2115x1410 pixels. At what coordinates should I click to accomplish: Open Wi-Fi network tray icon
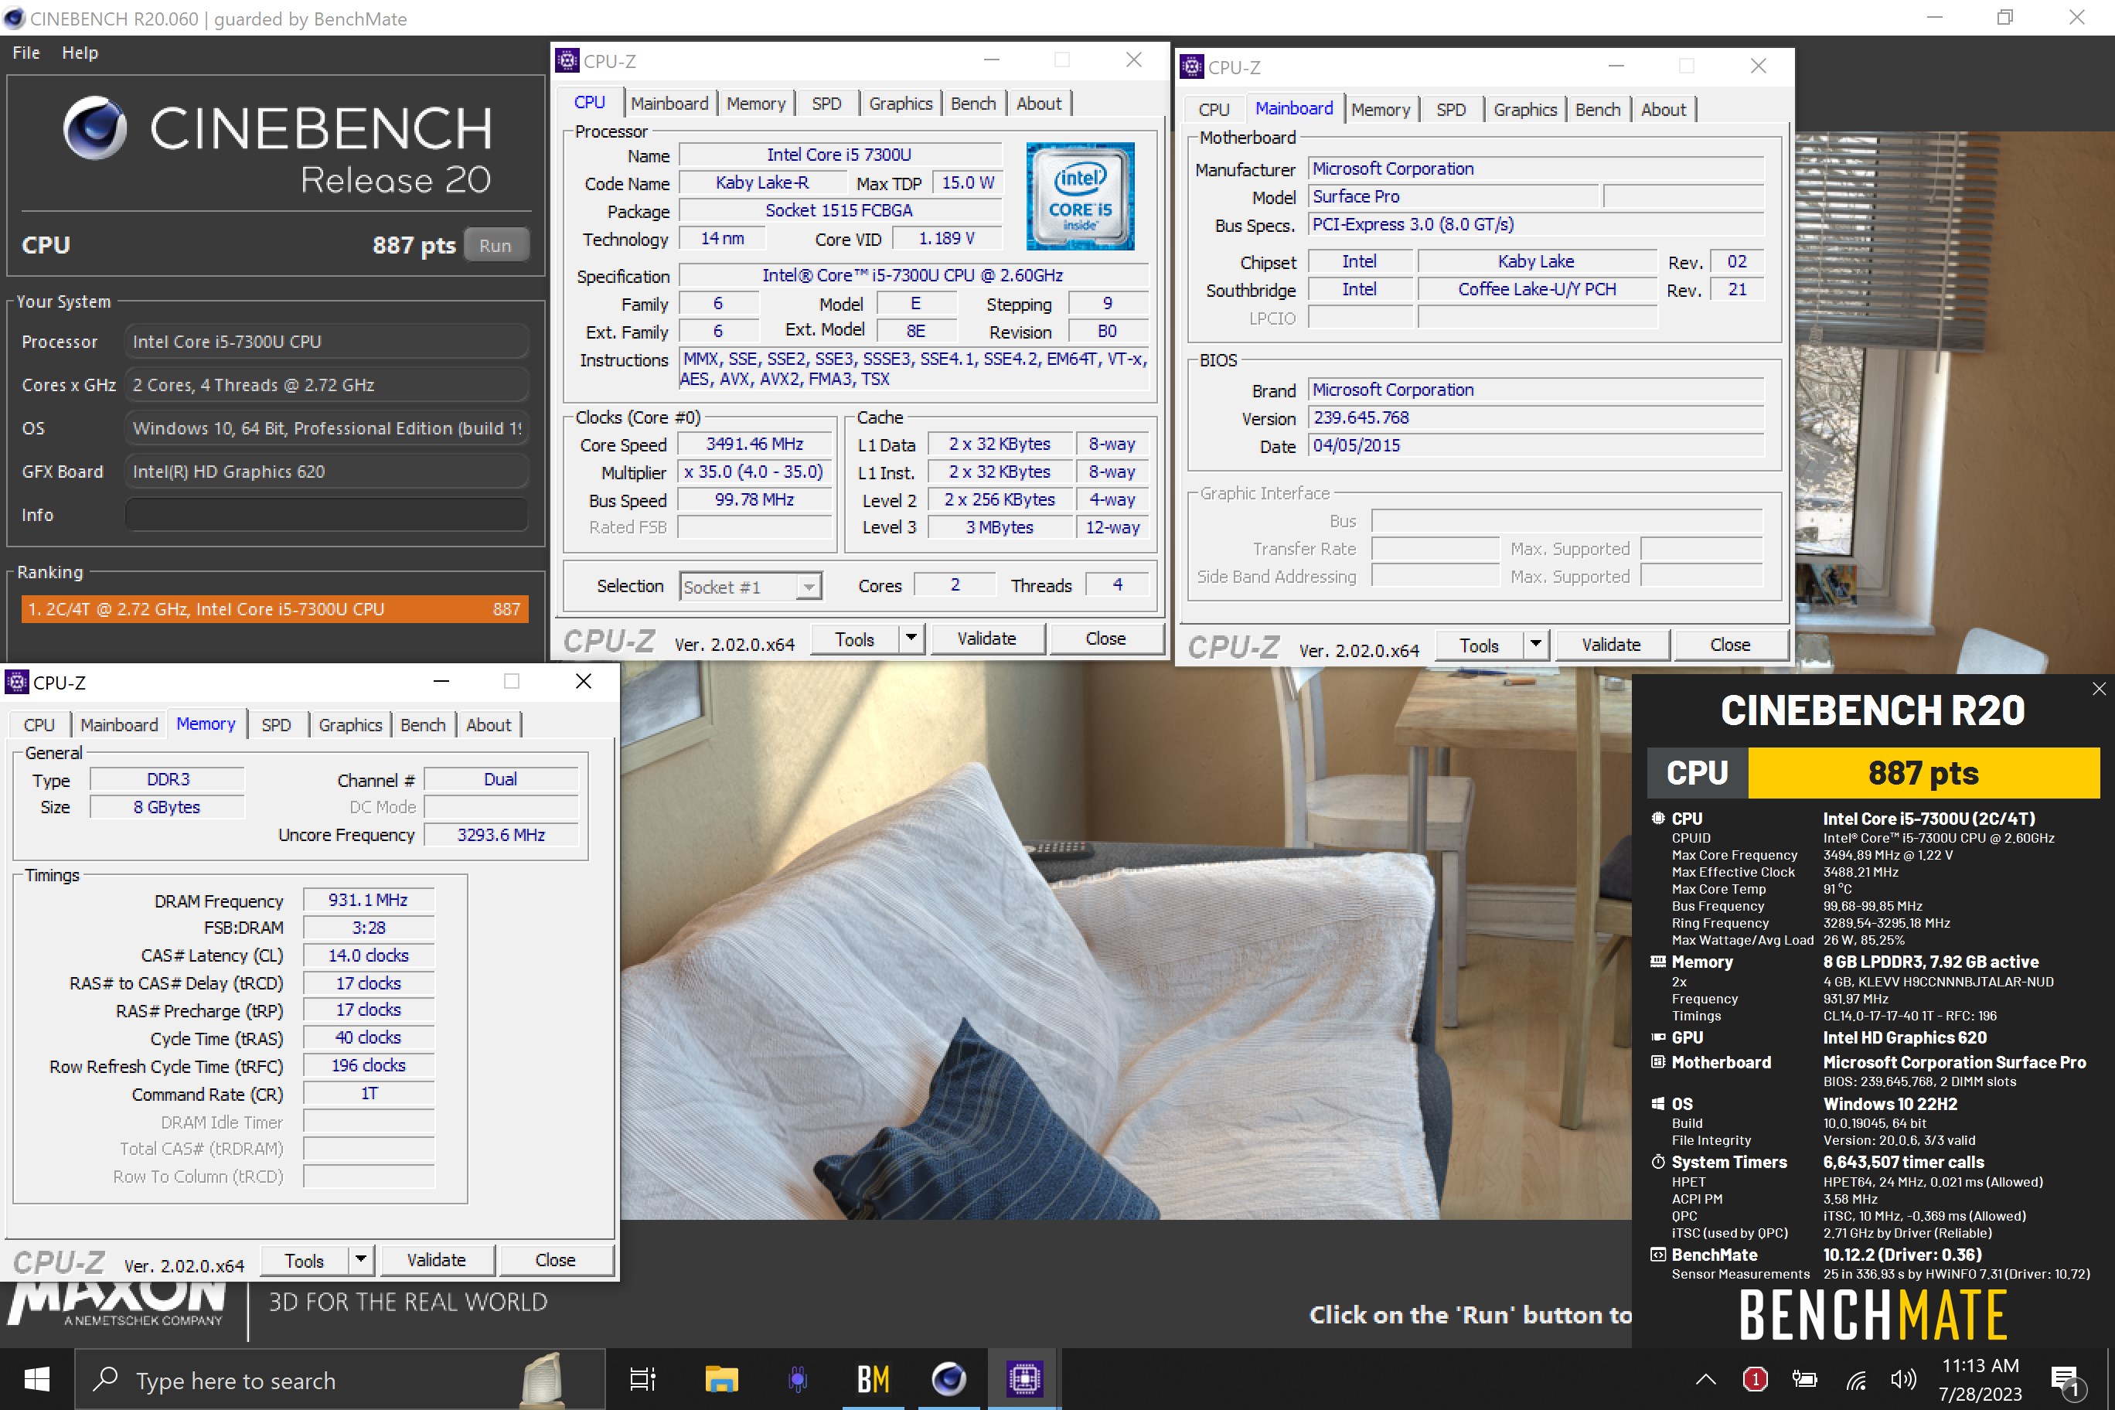click(x=1856, y=1379)
